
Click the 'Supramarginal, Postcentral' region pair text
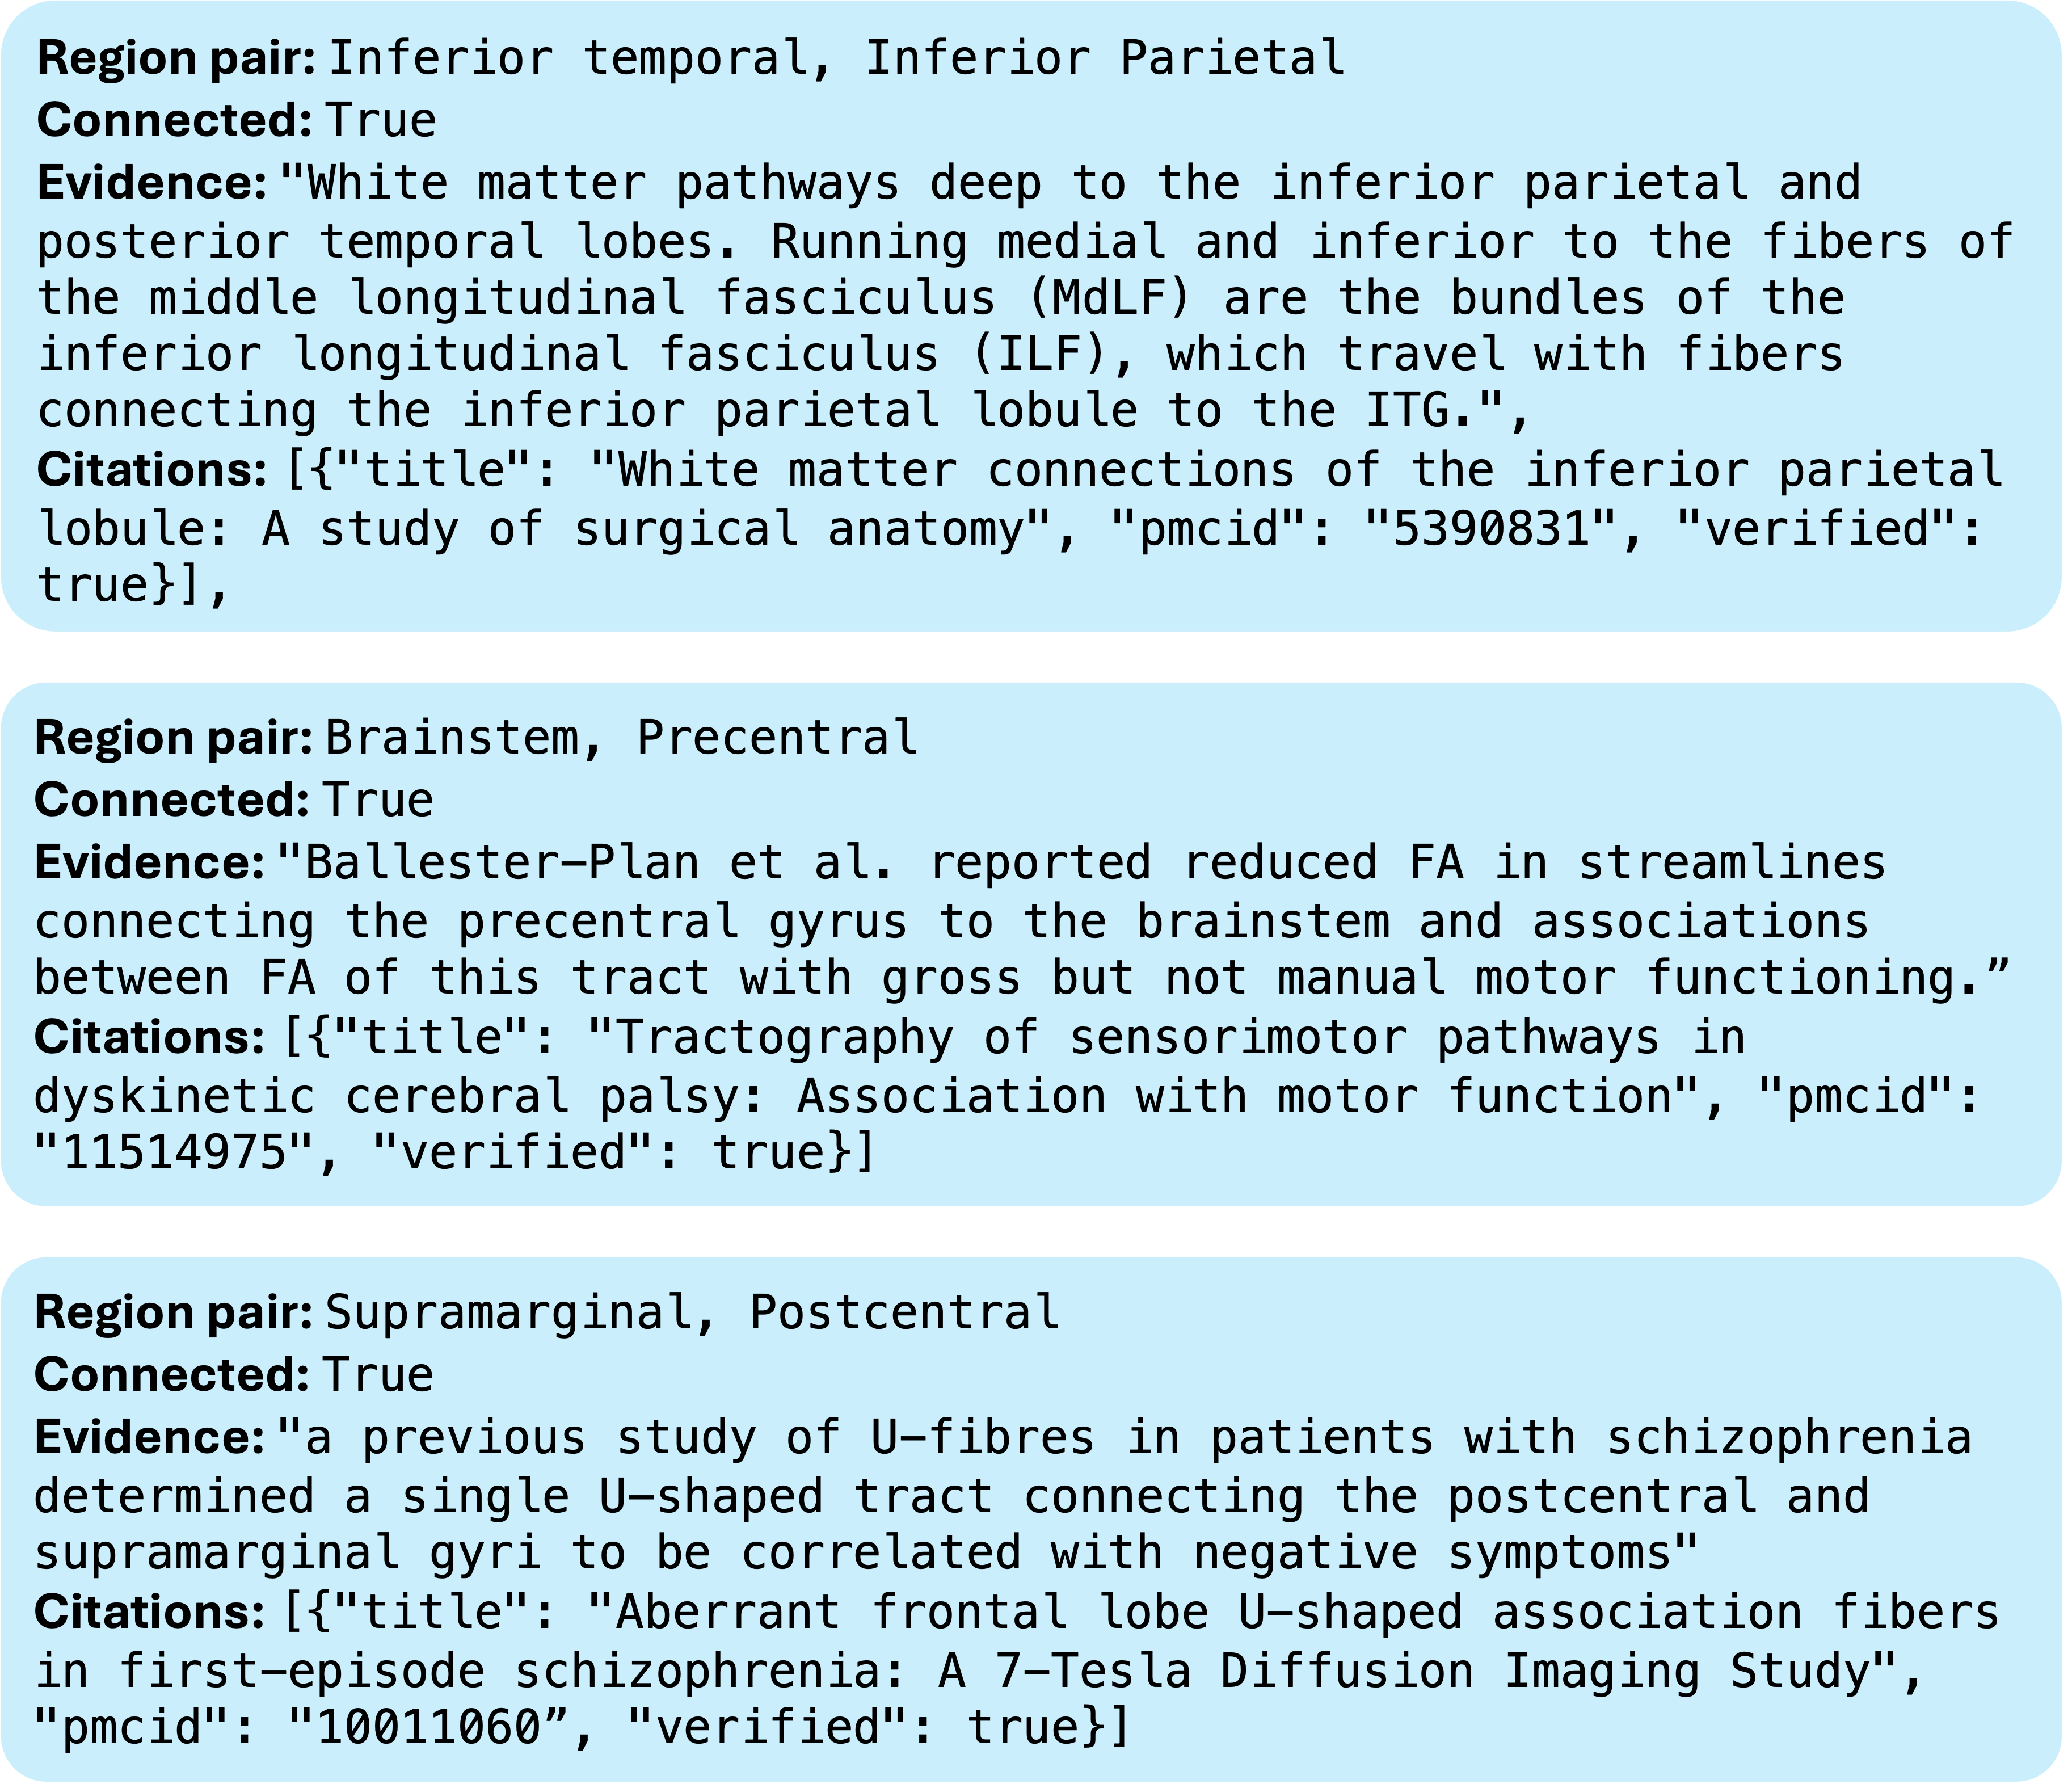click(692, 1312)
